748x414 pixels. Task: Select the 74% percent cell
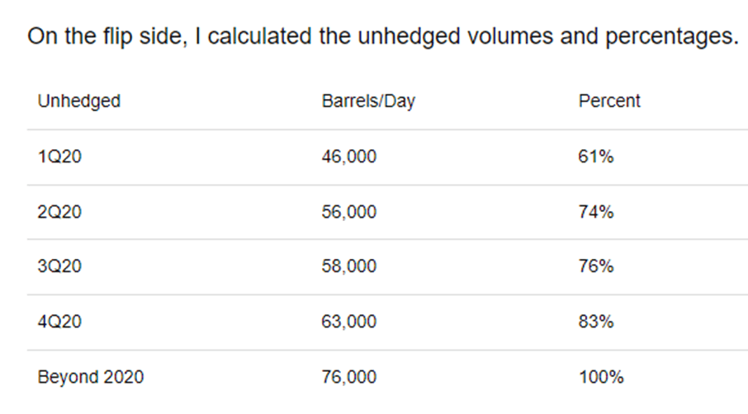pos(596,212)
